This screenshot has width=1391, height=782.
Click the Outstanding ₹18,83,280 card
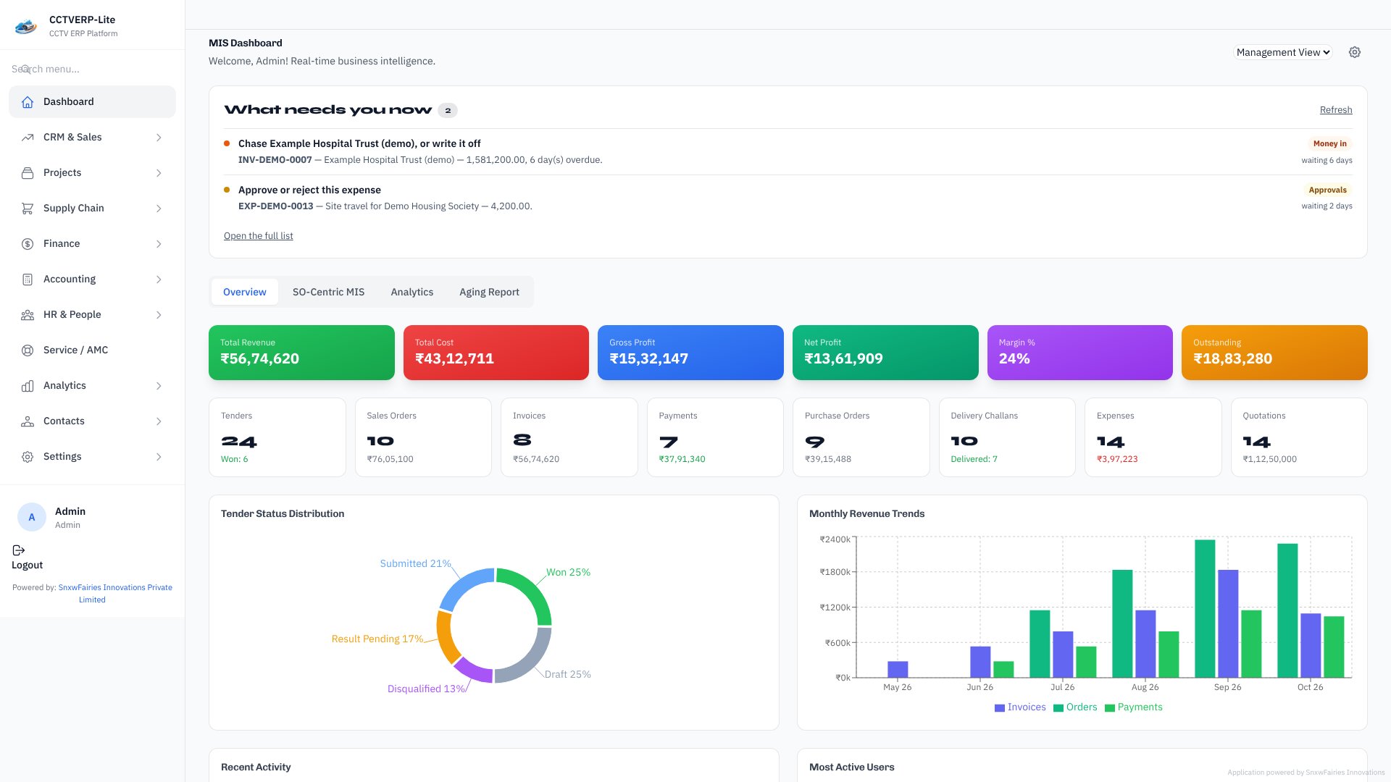click(x=1274, y=353)
